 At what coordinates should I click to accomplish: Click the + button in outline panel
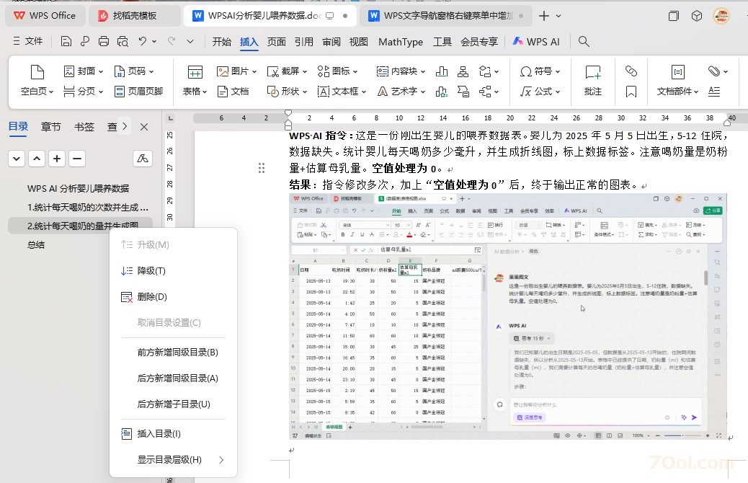(56, 157)
